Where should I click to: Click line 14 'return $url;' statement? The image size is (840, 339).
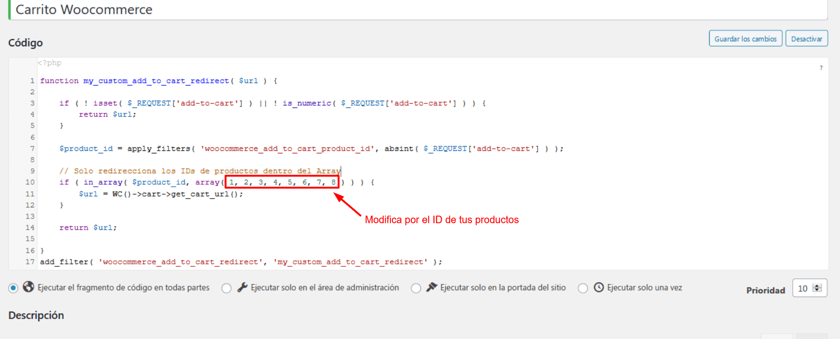tap(88, 227)
